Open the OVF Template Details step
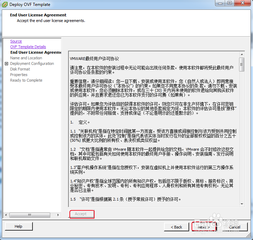The height and width of the screenshot is (240, 253). tap(28, 47)
